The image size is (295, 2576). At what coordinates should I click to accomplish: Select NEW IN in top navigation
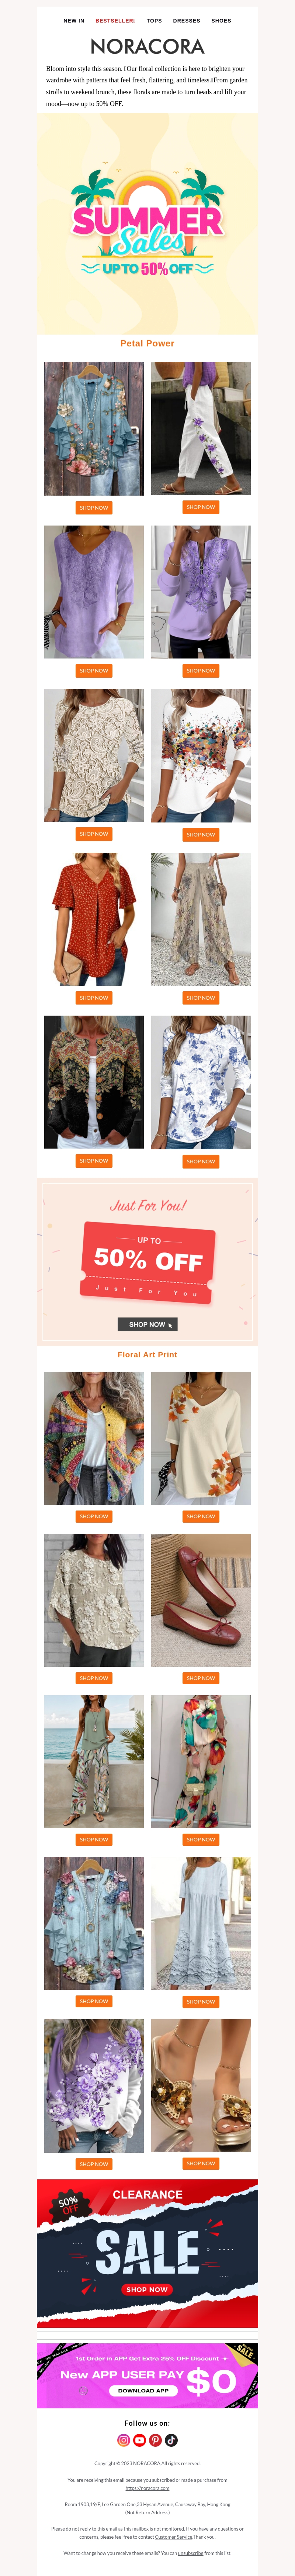tap(74, 20)
